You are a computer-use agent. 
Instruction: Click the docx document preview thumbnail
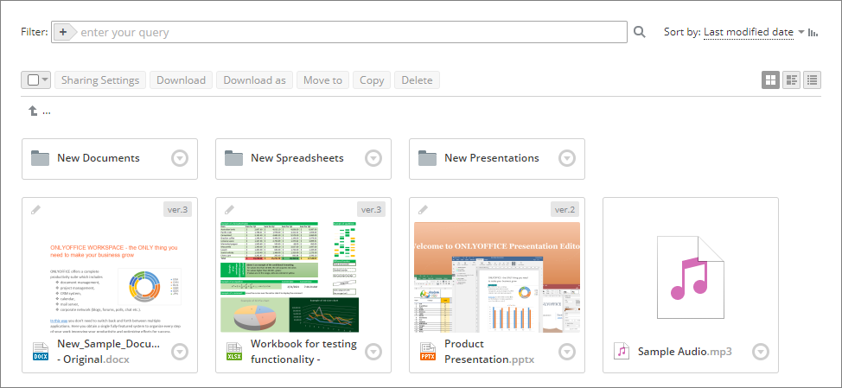click(110, 277)
